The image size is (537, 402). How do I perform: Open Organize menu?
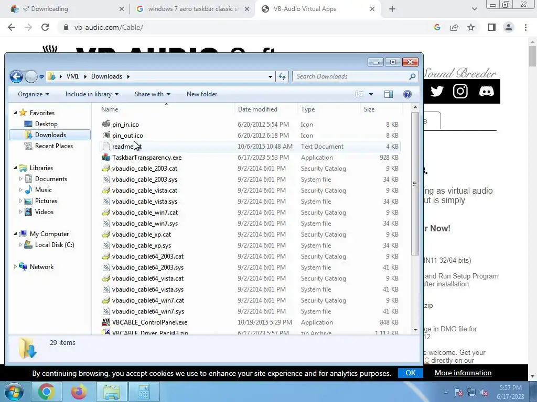tap(34, 94)
